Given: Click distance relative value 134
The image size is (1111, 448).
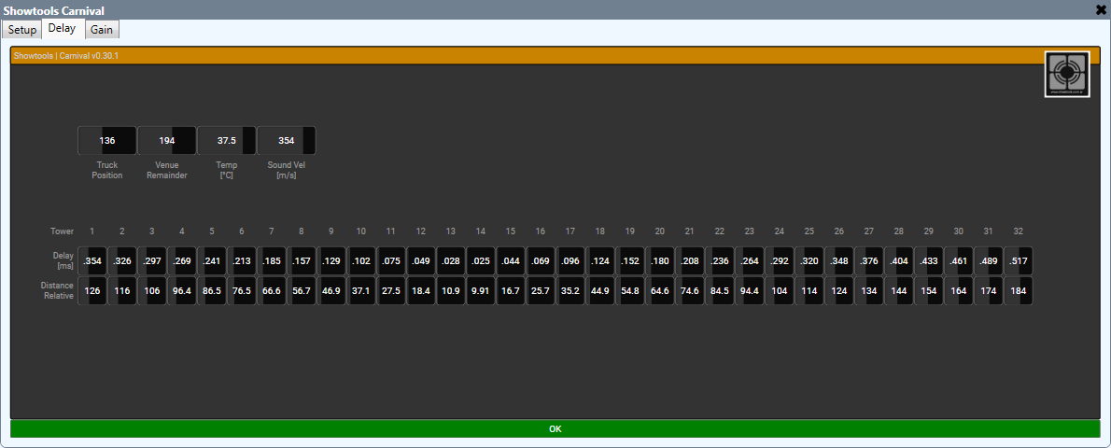Looking at the screenshot, I should (868, 290).
